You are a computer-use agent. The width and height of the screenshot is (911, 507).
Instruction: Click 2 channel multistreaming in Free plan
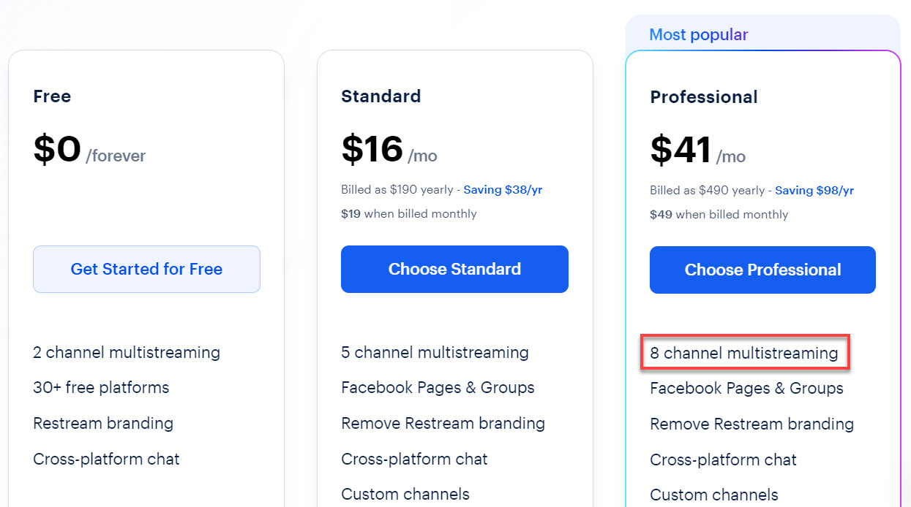127,352
